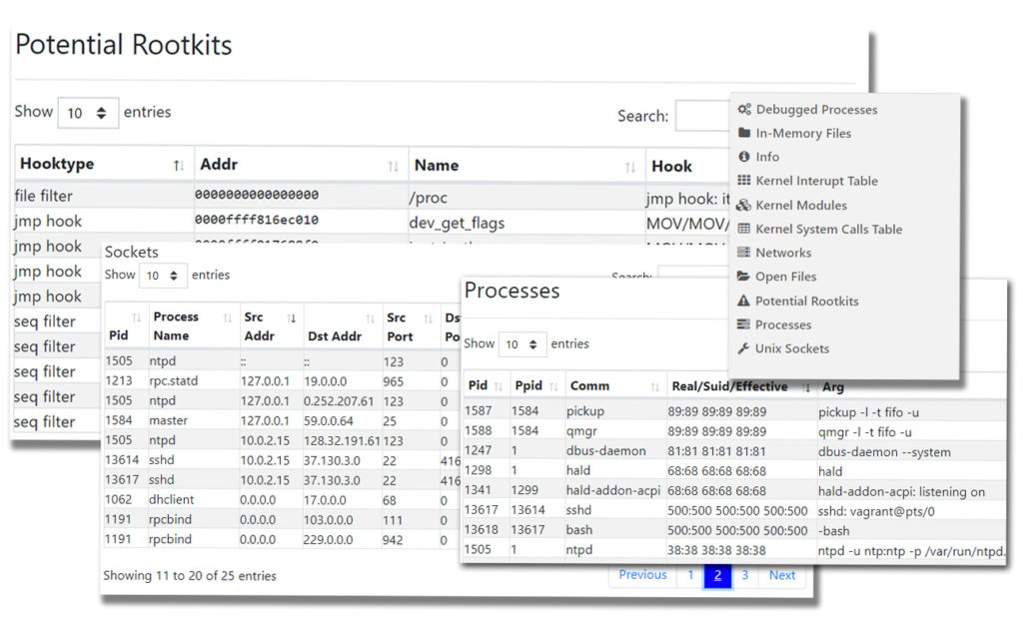Image resolution: width=1023 pixels, height=617 pixels.
Task: Go to page 3 of Sockets
Action: pos(744,575)
